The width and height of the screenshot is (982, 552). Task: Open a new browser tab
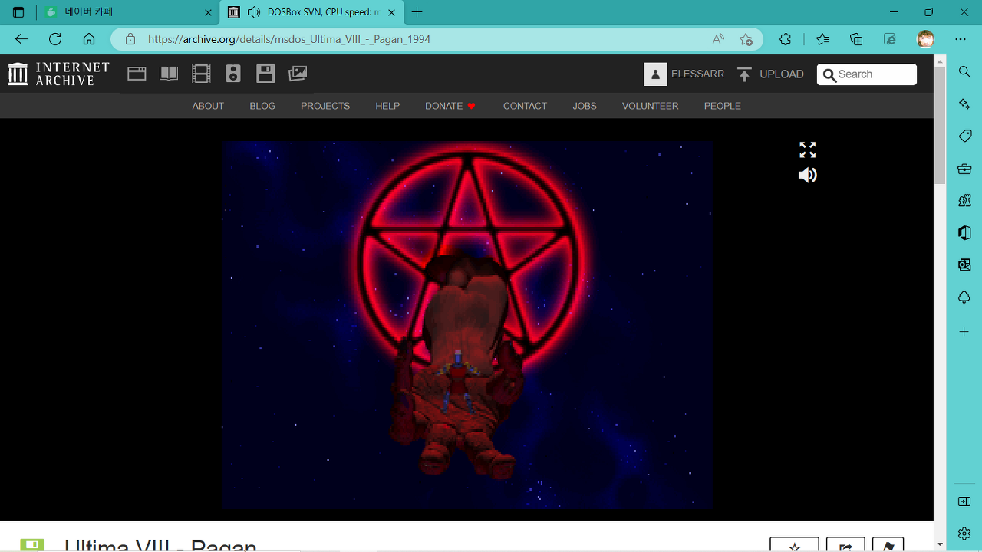(x=417, y=12)
